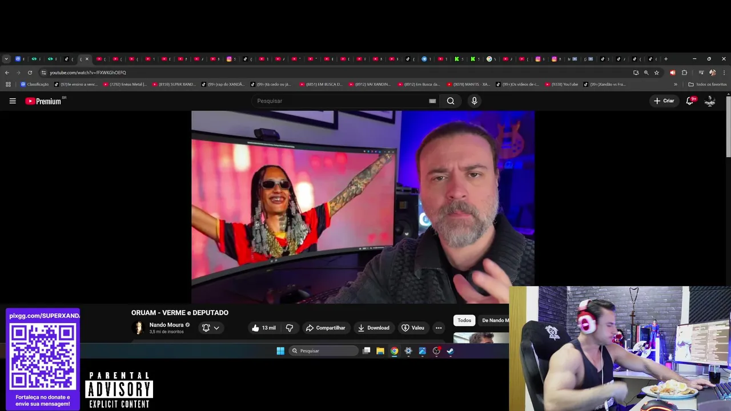
Task: Click the install app icon in address bar
Action: click(x=636, y=72)
